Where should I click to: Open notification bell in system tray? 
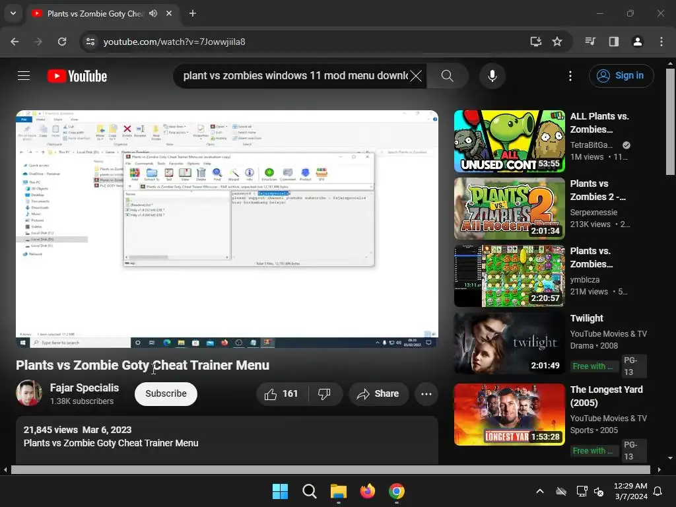coord(658,491)
